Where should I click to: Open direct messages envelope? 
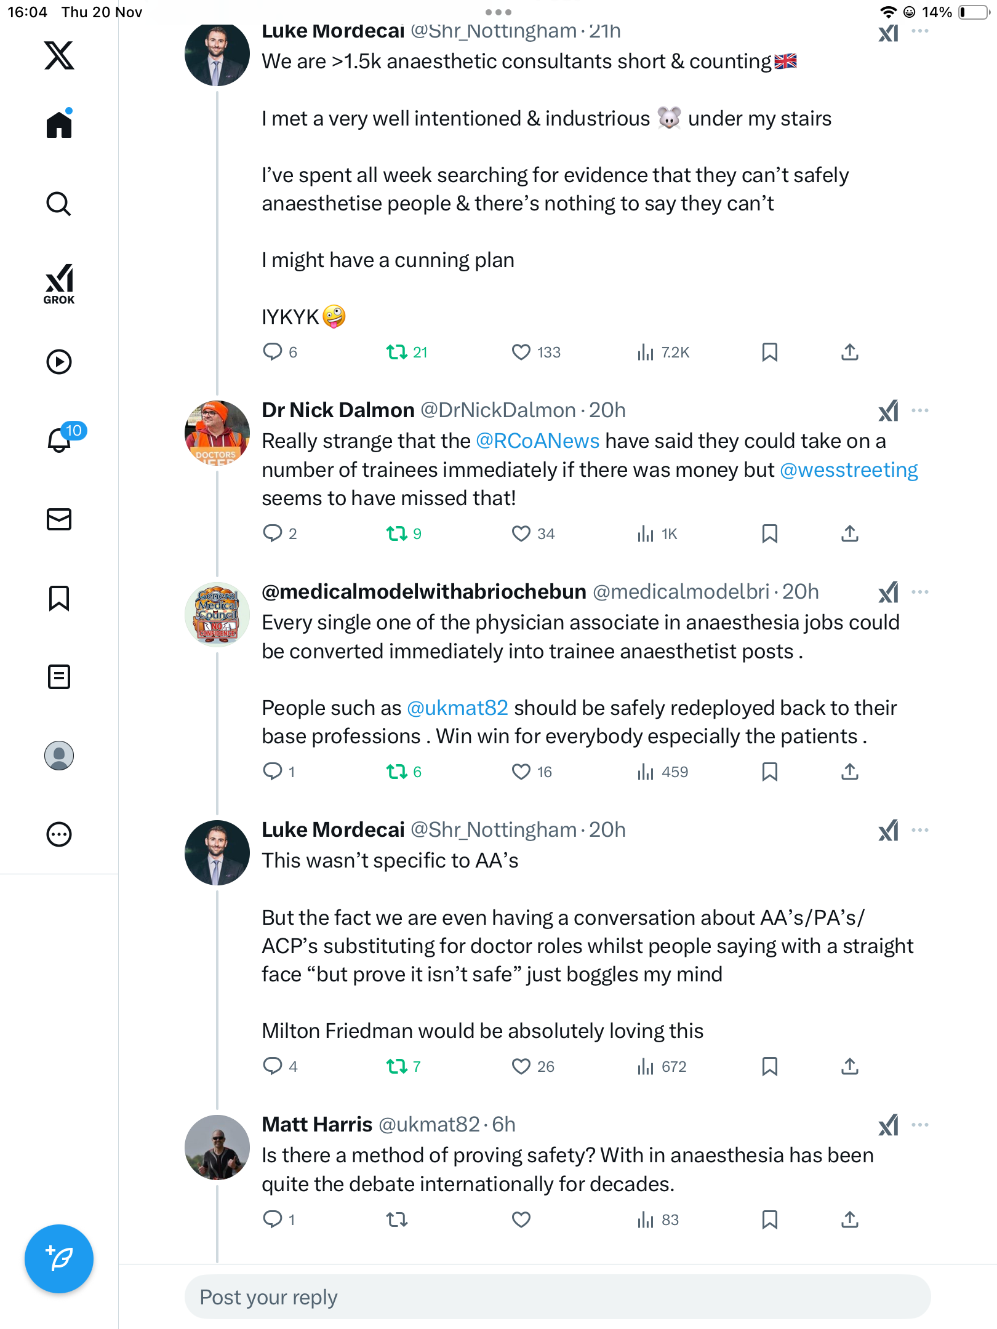[x=59, y=519]
